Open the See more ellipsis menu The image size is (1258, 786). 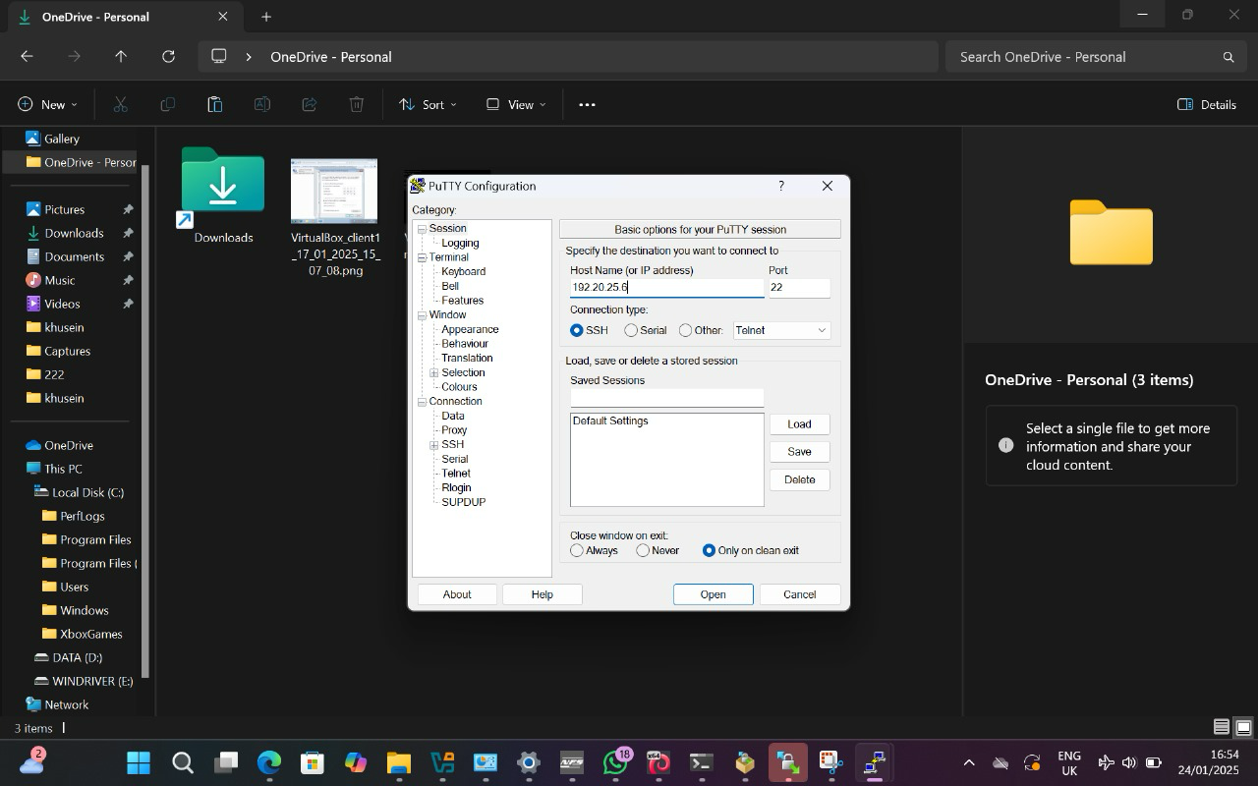587,104
